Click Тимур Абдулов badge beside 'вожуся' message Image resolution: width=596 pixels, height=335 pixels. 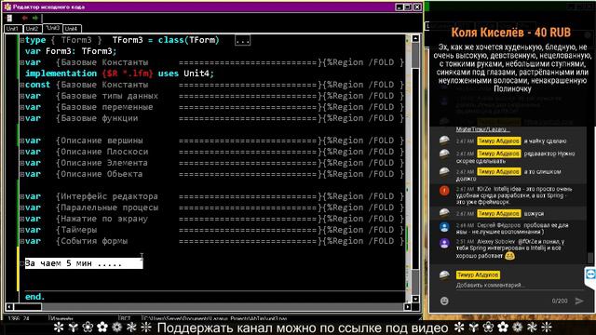(499, 214)
